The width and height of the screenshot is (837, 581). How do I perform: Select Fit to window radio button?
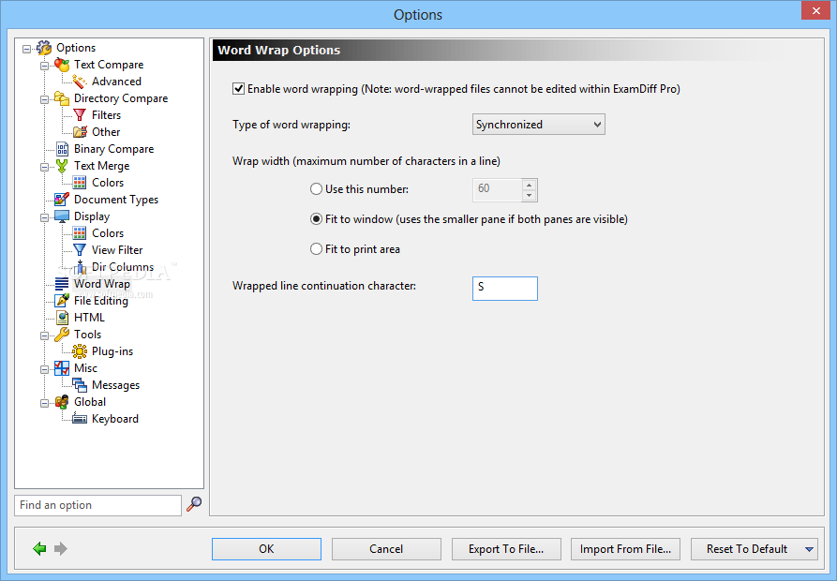316,219
